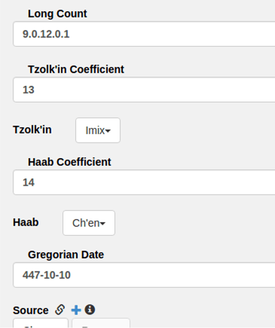Click the Tzolk'in Coefficient label
Viewport: 275px width, 328px height.
[x=76, y=69]
